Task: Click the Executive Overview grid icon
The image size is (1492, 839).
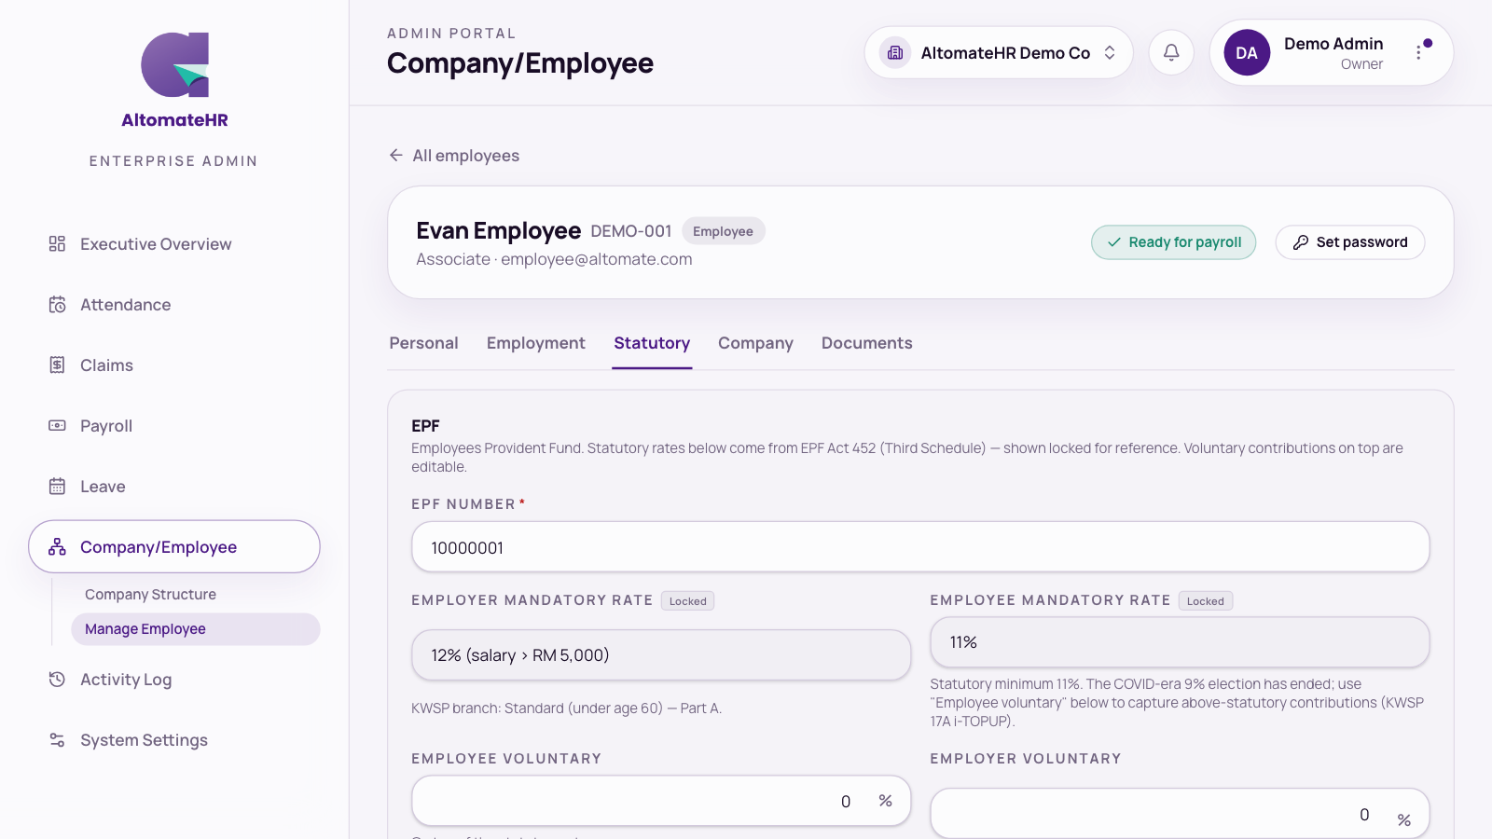Action: [x=57, y=244]
